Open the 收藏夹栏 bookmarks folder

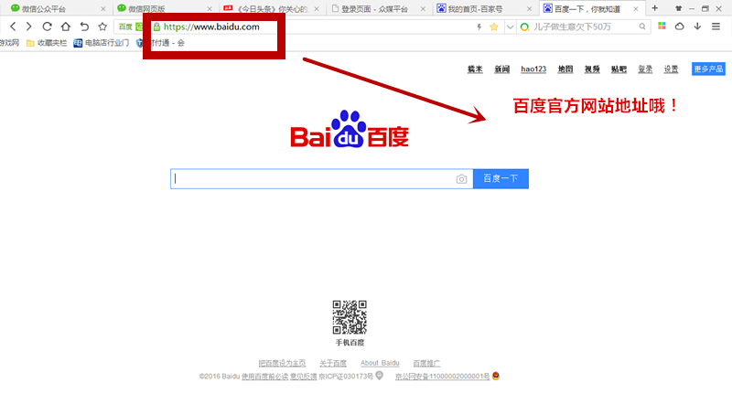pos(47,43)
